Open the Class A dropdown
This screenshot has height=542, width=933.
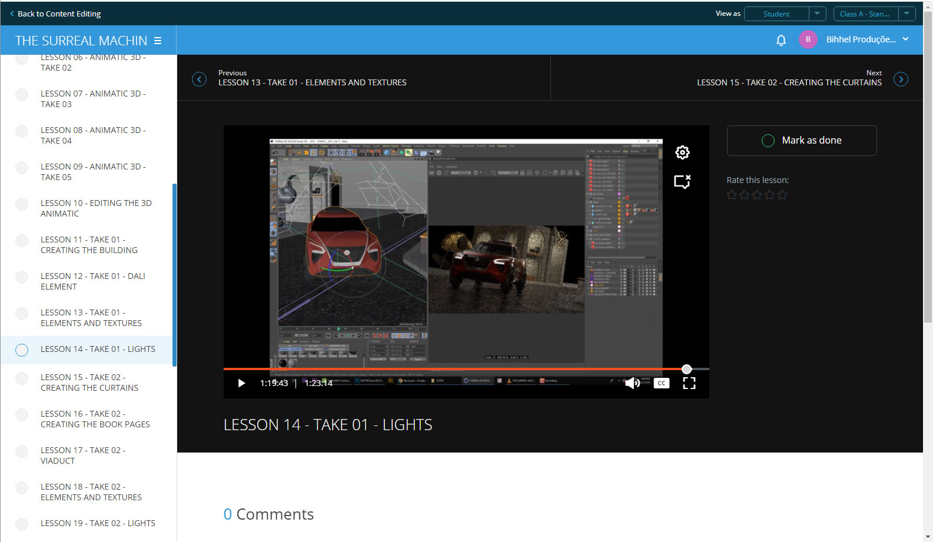click(907, 14)
